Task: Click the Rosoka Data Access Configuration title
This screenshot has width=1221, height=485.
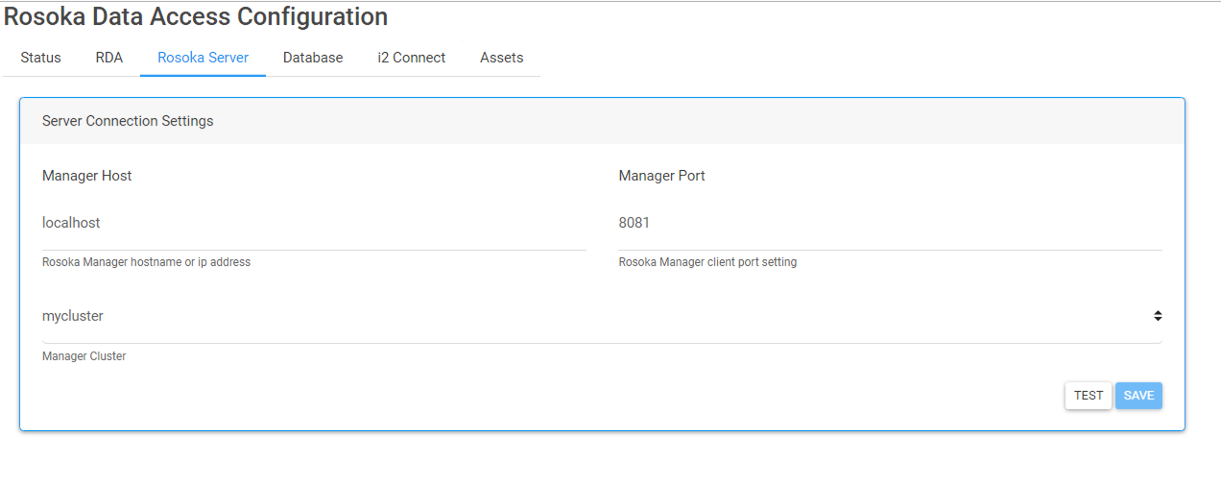Action: pyautogui.click(x=195, y=17)
